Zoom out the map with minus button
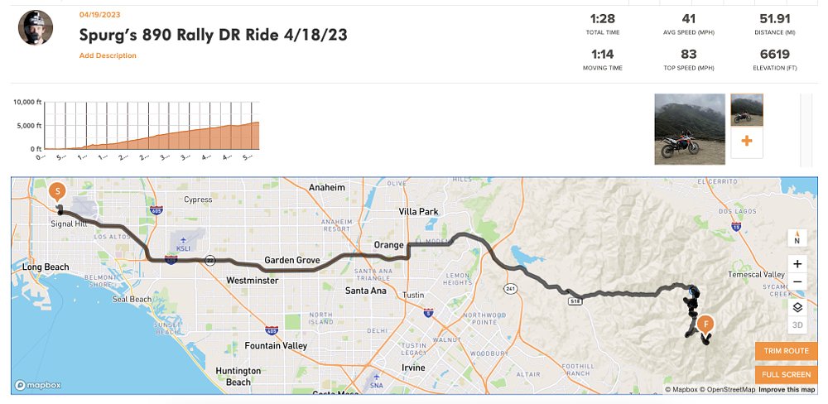This screenshot has width=828, height=404. click(797, 282)
